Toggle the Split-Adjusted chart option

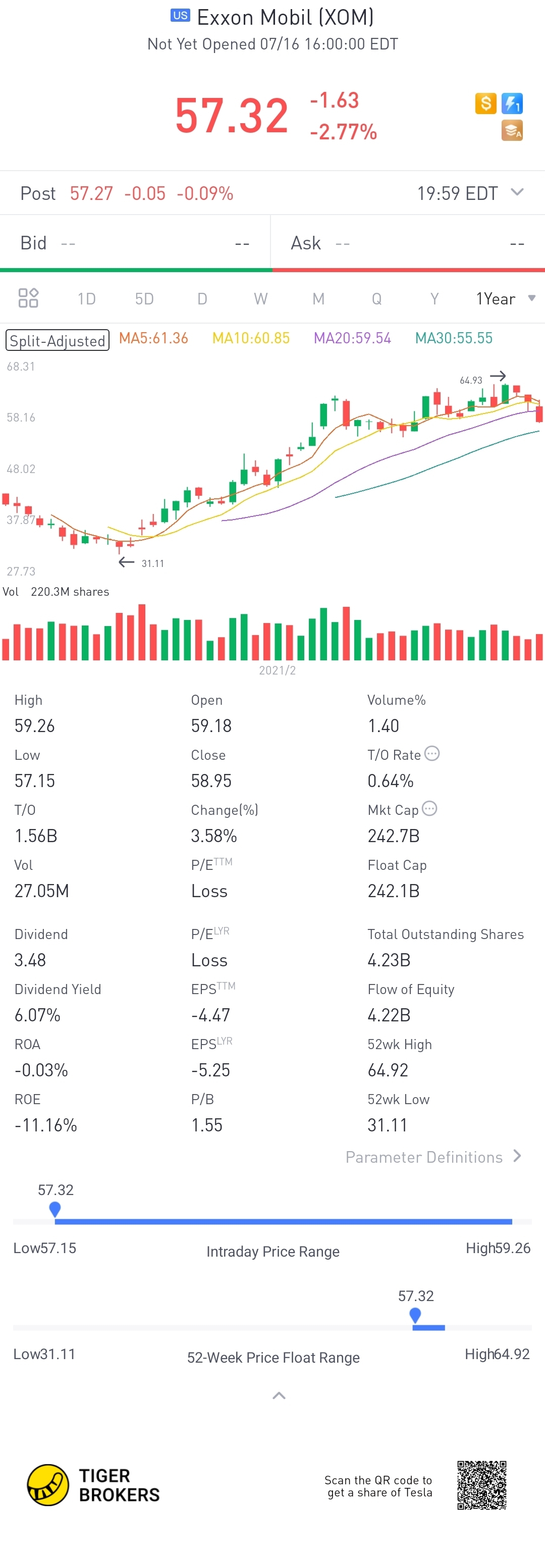(57, 340)
